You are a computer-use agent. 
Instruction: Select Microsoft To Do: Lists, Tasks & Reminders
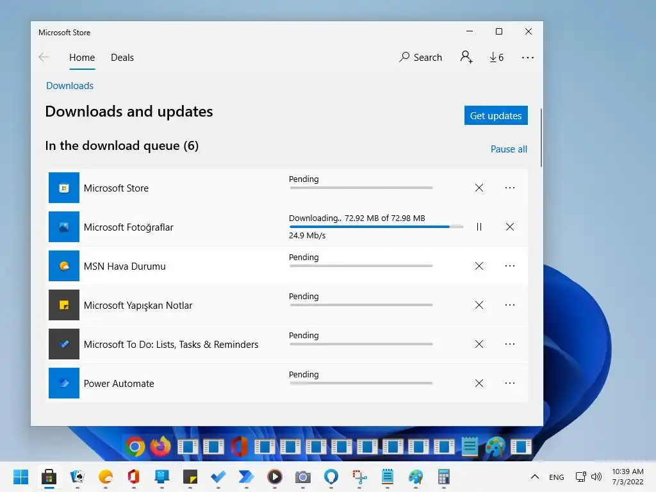pos(171,344)
